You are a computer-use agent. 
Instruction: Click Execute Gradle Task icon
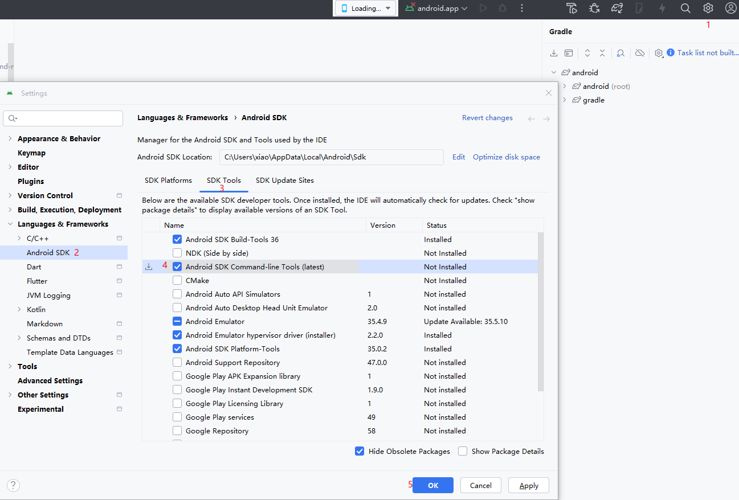tap(569, 52)
